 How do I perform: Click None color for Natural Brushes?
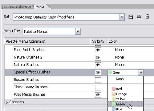point(120,65)
